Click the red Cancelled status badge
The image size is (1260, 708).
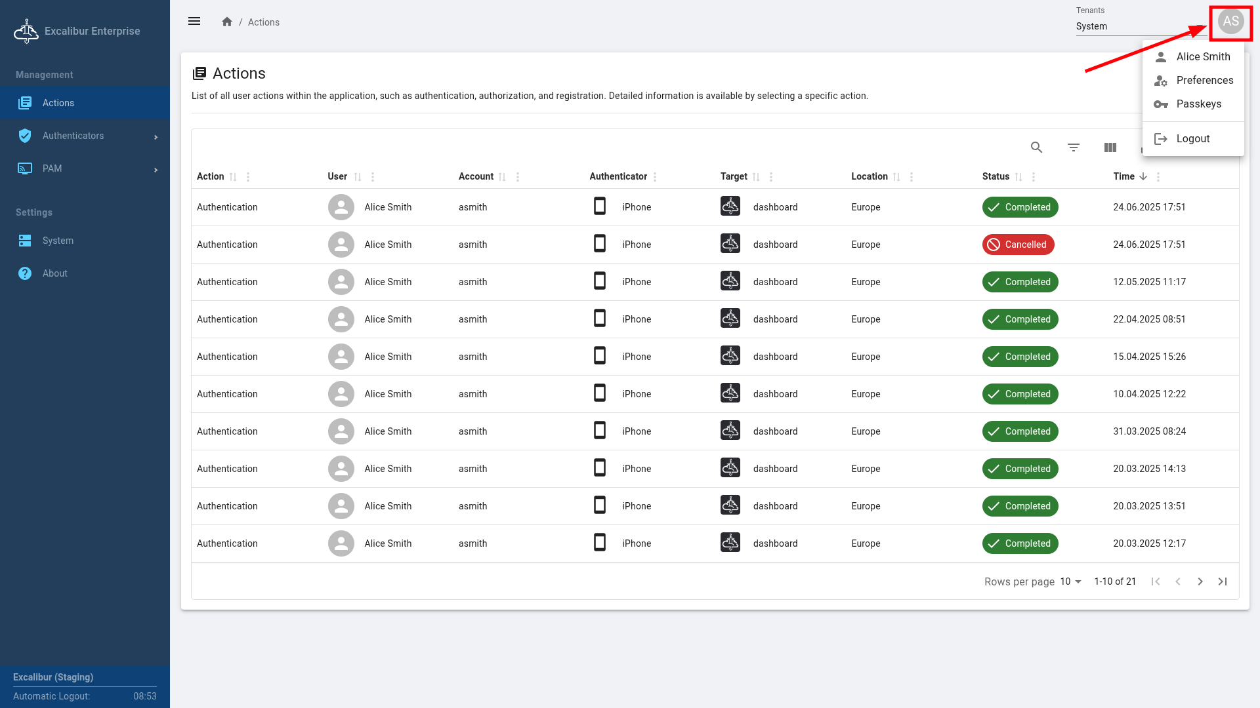pyautogui.click(x=1018, y=245)
